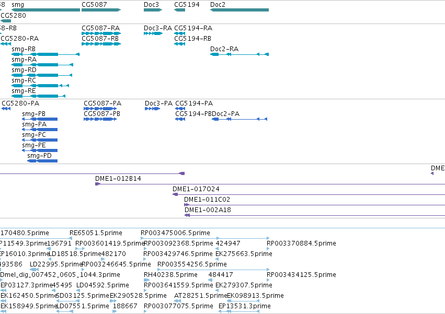Screen dimensions: 445x314
Task: Click the smg-PD protein feature
Action: click(x=42, y=161)
